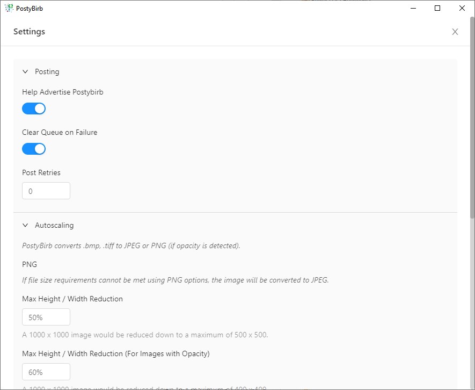Screen dimensions: 475x390
Task: Click the Settings title text
Action: coord(29,32)
